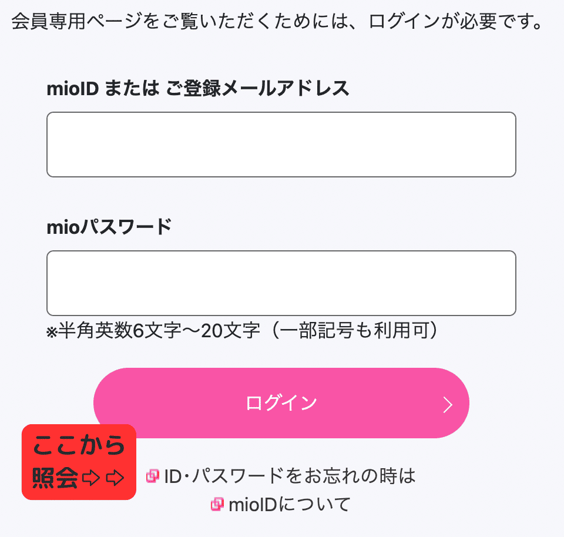The height and width of the screenshot is (537, 564).
Task: Click the mioパスワード label
Action: coord(109,227)
